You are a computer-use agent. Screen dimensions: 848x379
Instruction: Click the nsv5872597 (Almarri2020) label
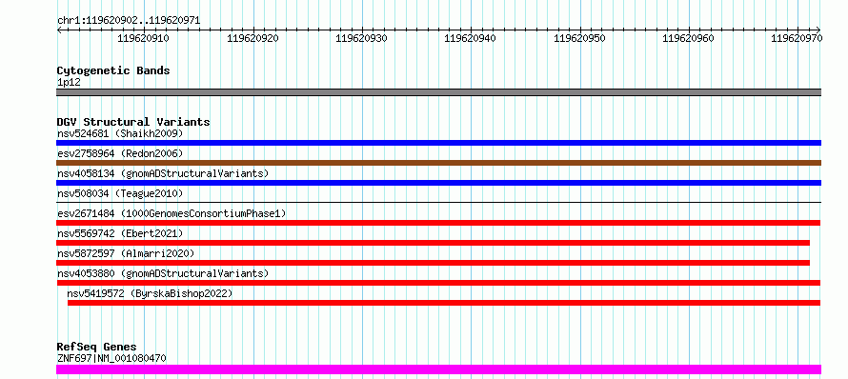click(126, 253)
